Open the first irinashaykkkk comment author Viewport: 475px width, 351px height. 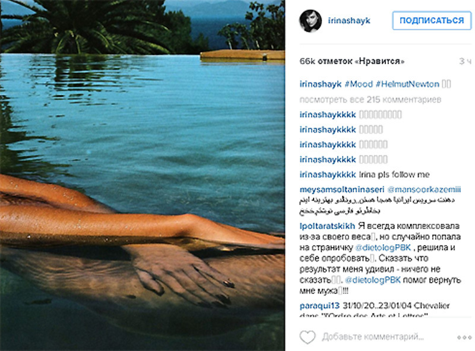coord(328,115)
